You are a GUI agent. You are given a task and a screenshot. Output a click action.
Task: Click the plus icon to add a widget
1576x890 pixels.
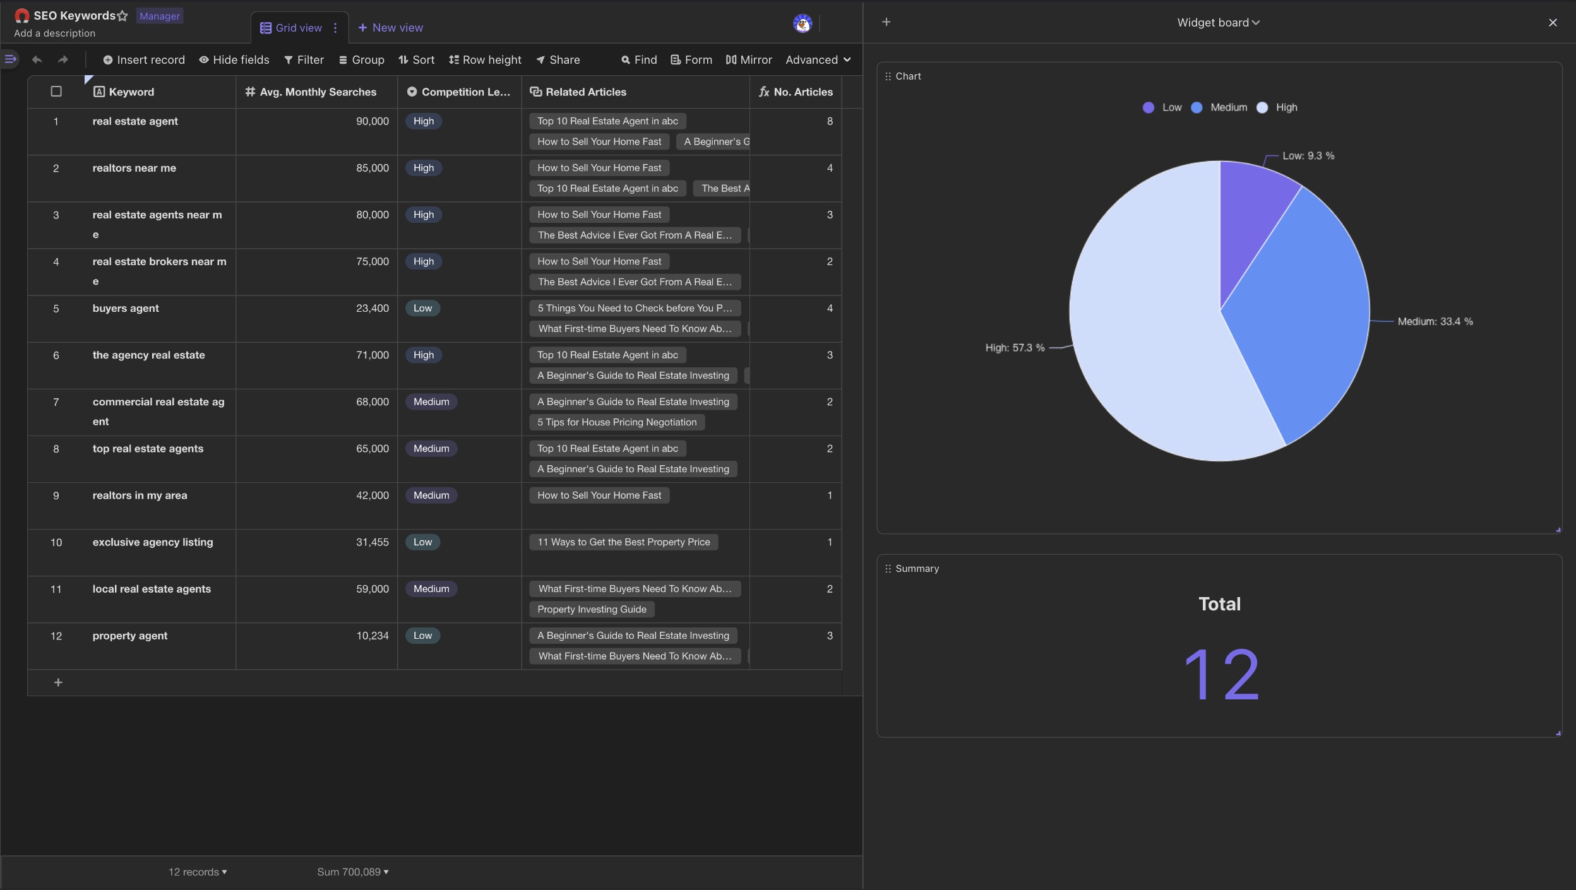(x=886, y=22)
